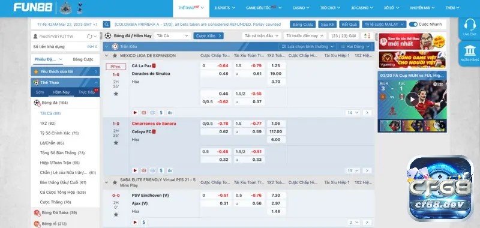Click the search magnifier icon beside the clock
This screenshot has height=228, width=480.
tap(107, 24)
